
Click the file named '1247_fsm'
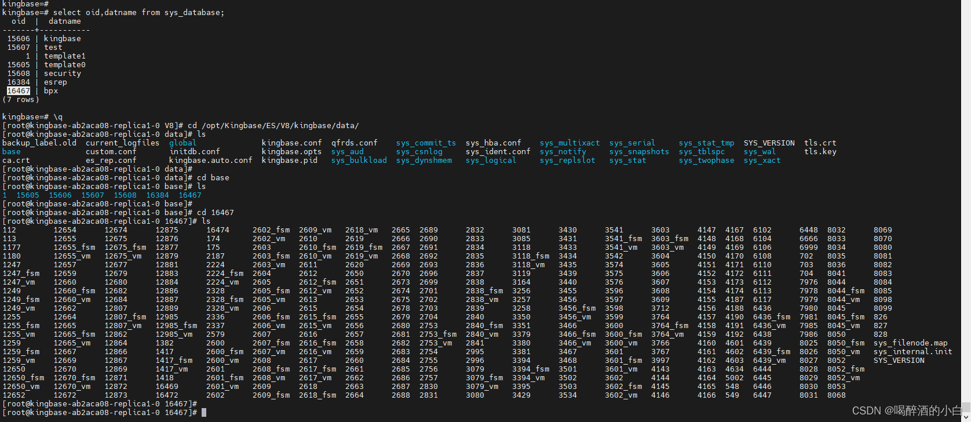[x=21, y=274]
